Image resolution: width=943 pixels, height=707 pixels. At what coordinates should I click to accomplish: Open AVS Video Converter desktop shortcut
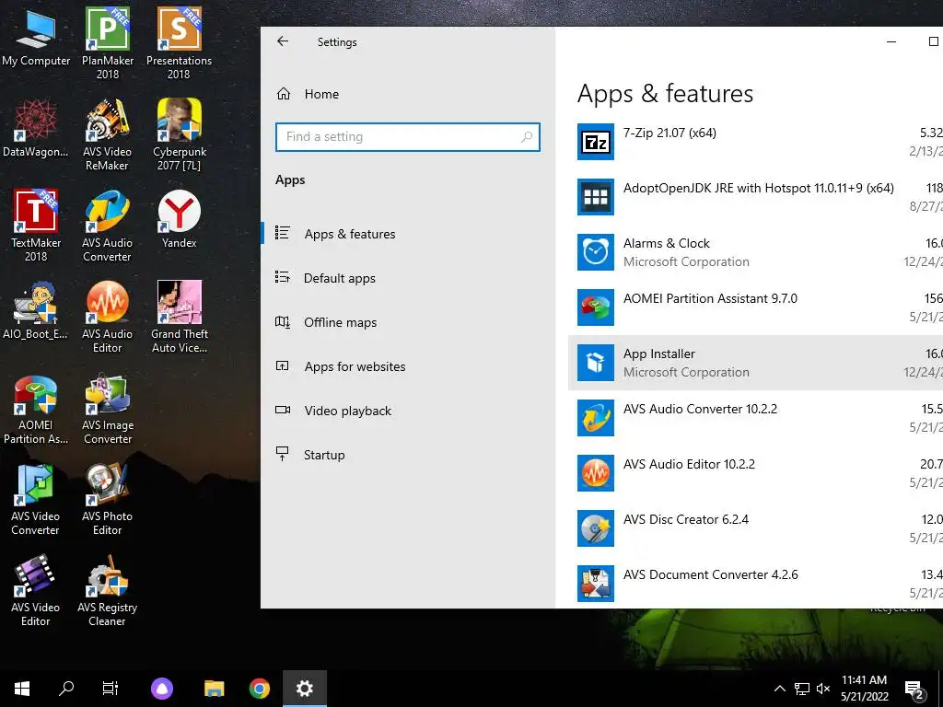tap(36, 500)
